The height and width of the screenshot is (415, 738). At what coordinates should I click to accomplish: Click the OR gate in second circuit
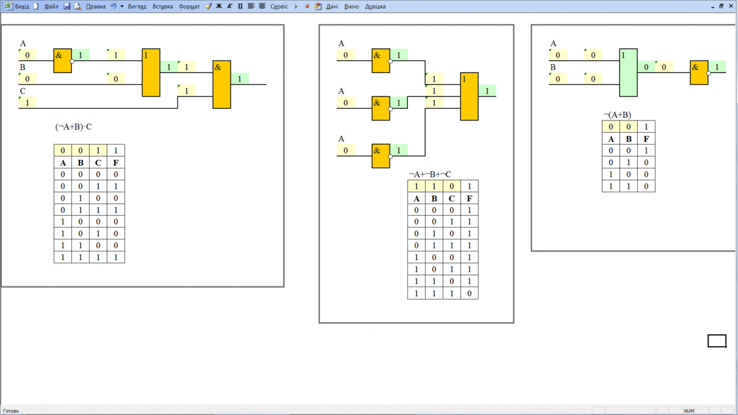(x=469, y=97)
